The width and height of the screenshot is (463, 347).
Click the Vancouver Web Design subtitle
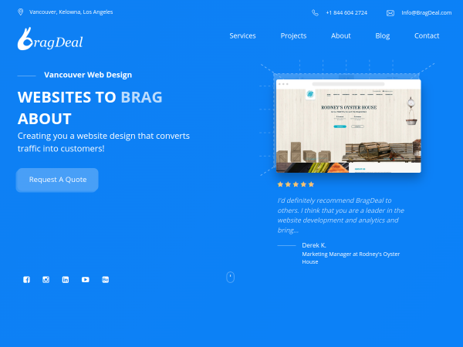click(88, 75)
